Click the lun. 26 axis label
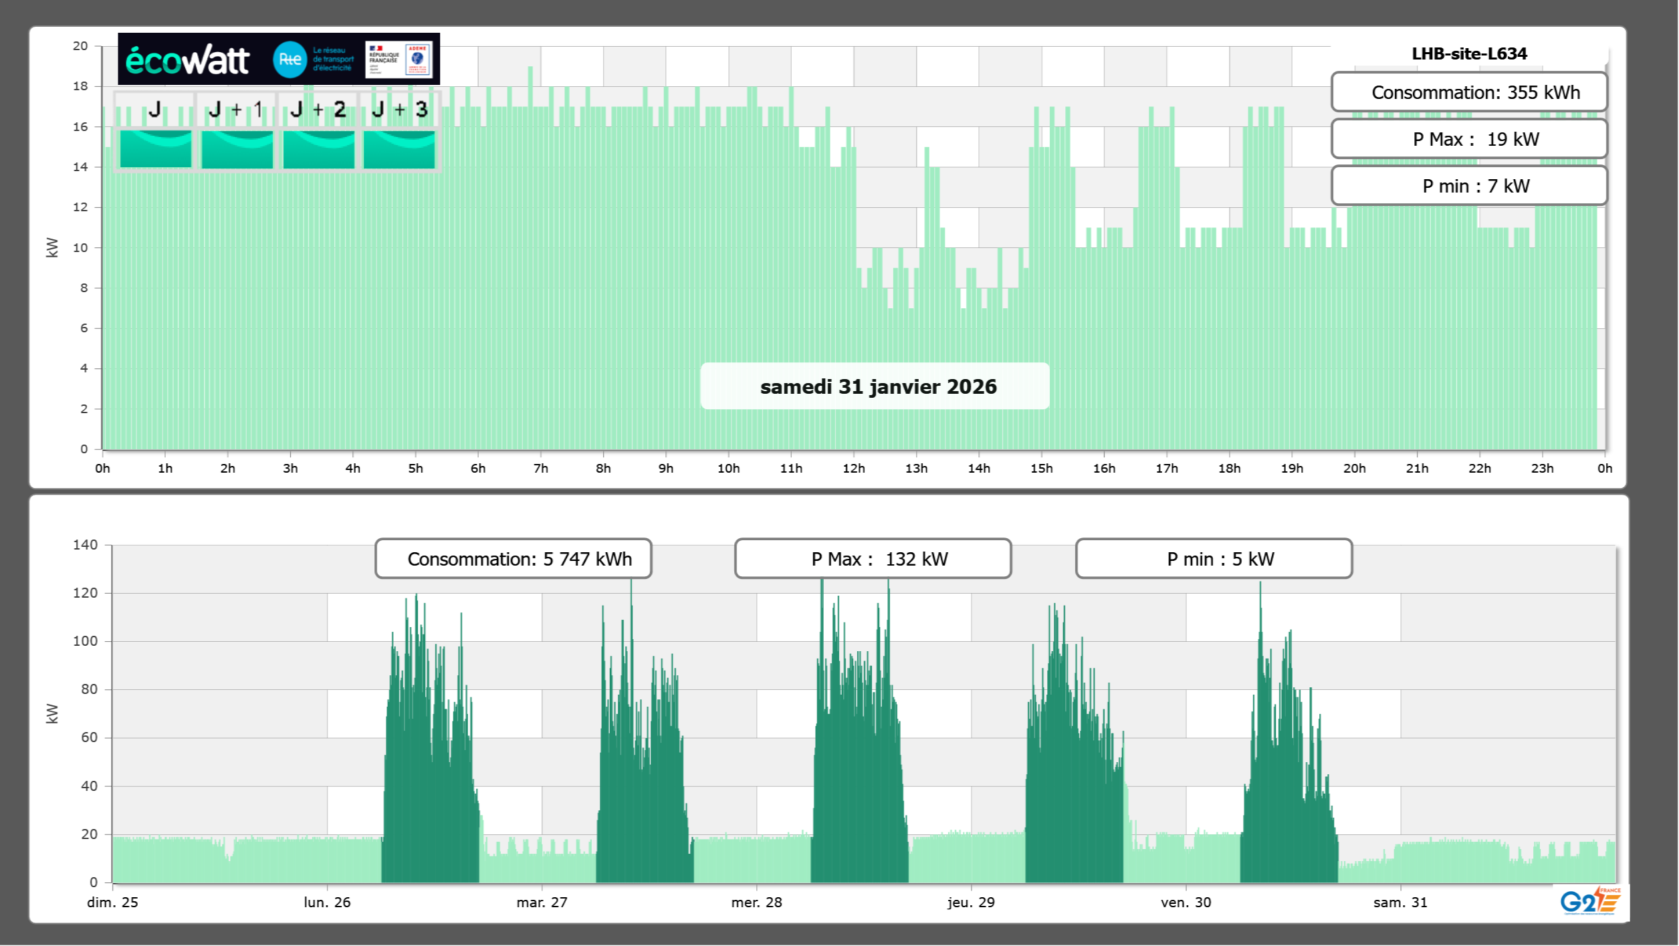Viewport: 1679px width, 946px height. 327,903
